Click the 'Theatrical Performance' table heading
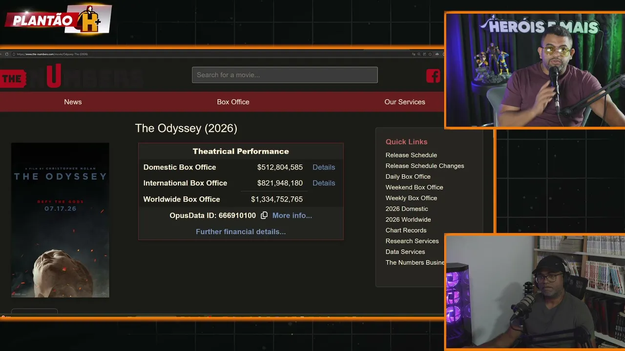Viewport: 625px width, 351px height. pyautogui.click(x=241, y=151)
